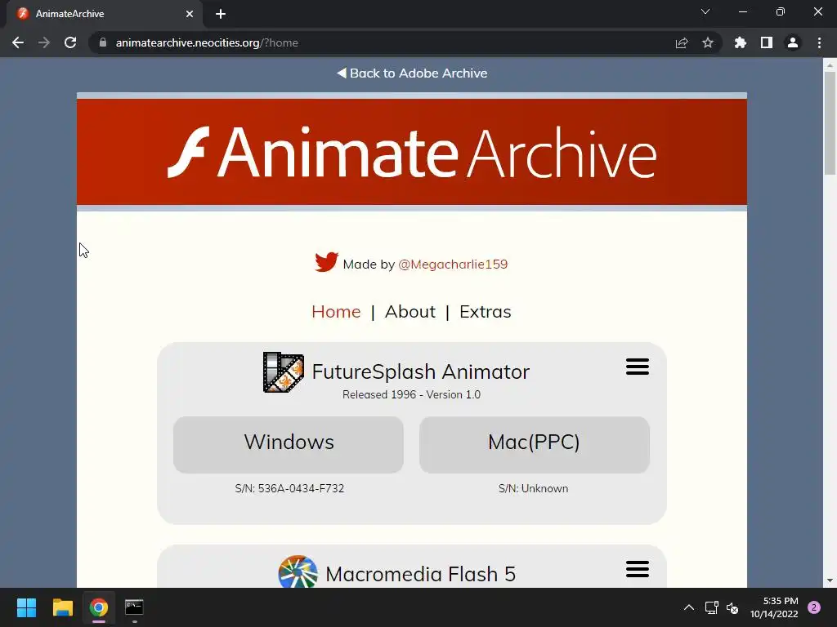Select the AnimateArchive tab
Viewport: 837px width, 627px height.
tap(105, 14)
